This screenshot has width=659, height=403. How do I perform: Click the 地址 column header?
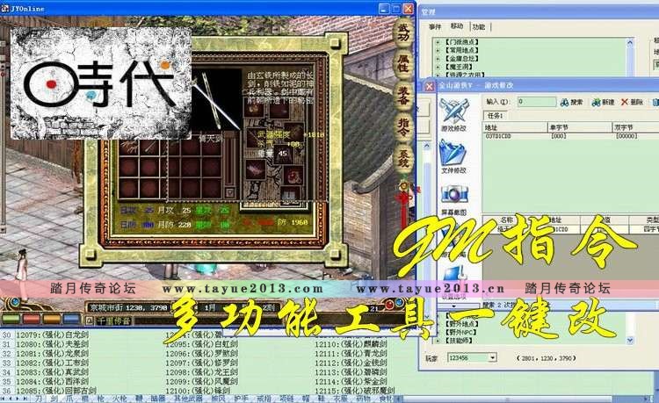tap(515, 127)
